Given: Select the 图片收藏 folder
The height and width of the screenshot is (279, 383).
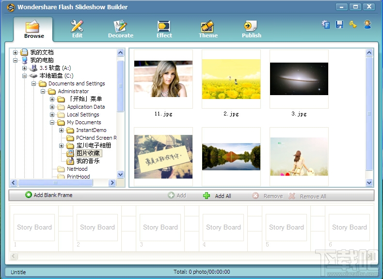Looking at the screenshot, I should pyautogui.click(x=88, y=153).
